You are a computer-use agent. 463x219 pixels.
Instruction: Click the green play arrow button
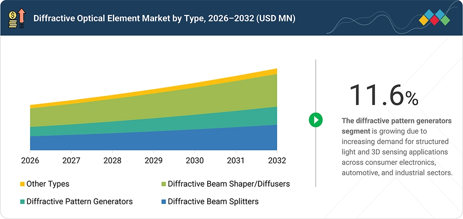(316, 120)
